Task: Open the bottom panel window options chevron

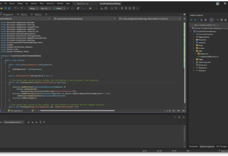Action: 175,117
